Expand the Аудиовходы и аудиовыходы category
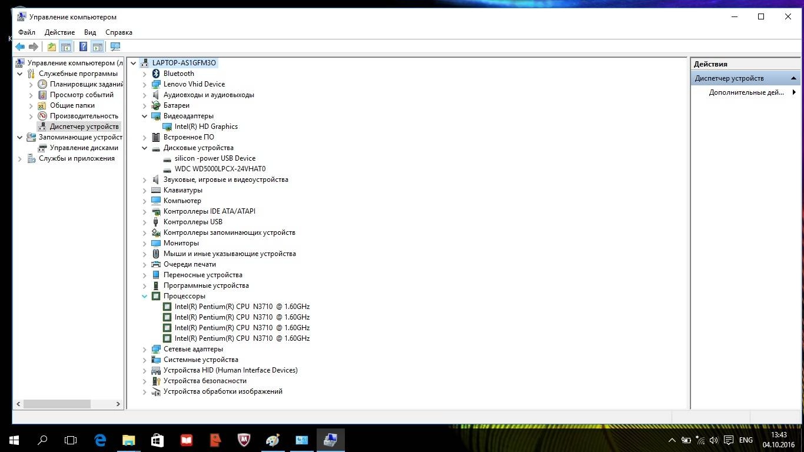Image resolution: width=804 pixels, height=452 pixels. point(145,95)
